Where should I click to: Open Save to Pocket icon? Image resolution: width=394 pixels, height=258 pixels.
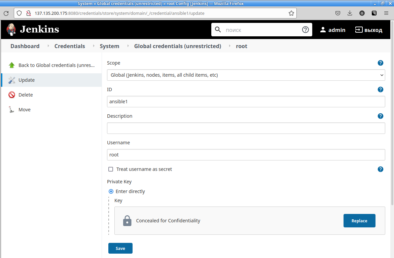click(x=338, y=13)
